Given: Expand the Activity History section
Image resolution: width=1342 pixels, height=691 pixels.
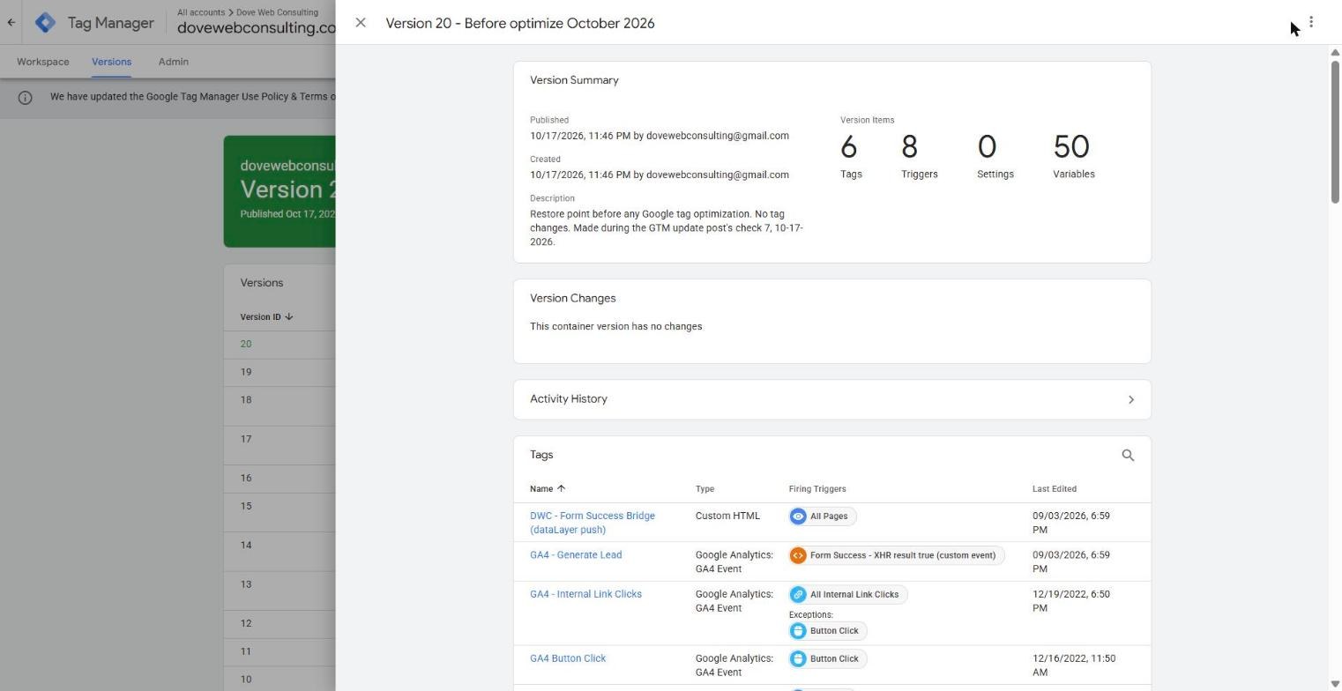Looking at the screenshot, I should point(831,399).
